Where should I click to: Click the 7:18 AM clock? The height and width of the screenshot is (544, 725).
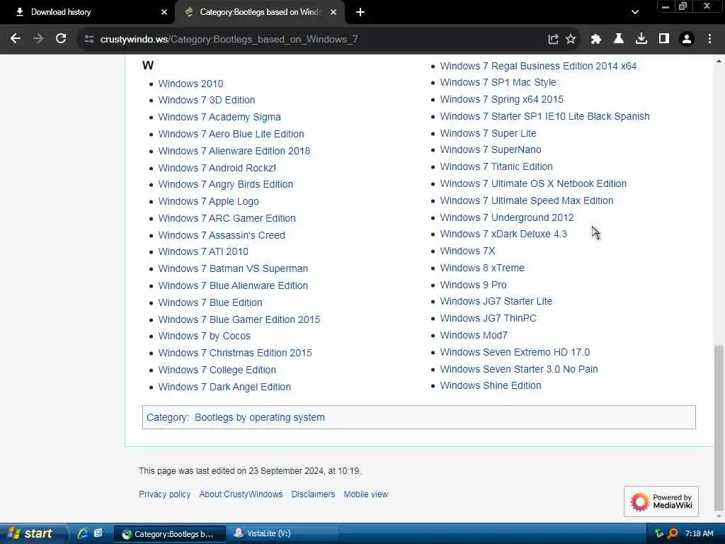[x=699, y=533]
